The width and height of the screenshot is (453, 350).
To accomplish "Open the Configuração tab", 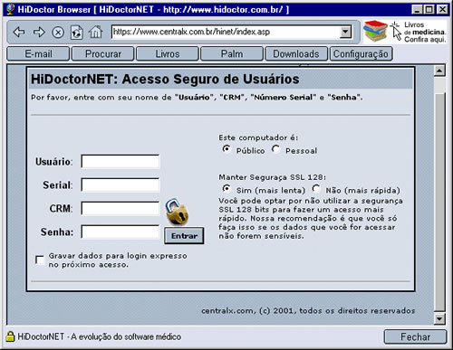I will pos(361,54).
